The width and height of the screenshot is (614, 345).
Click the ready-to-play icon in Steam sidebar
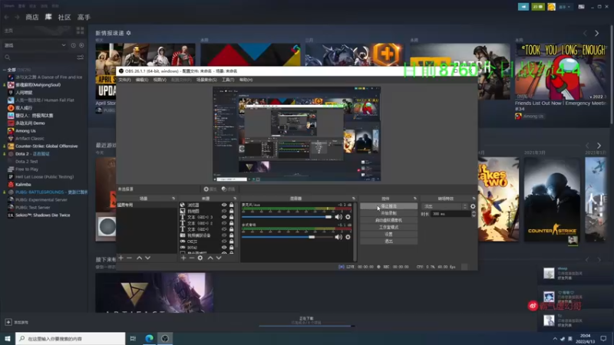tap(81, 45)
